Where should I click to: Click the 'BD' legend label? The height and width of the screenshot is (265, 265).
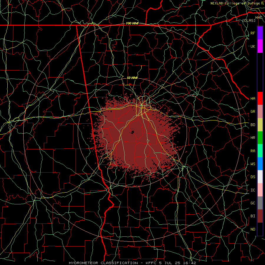tap(253, 125)
